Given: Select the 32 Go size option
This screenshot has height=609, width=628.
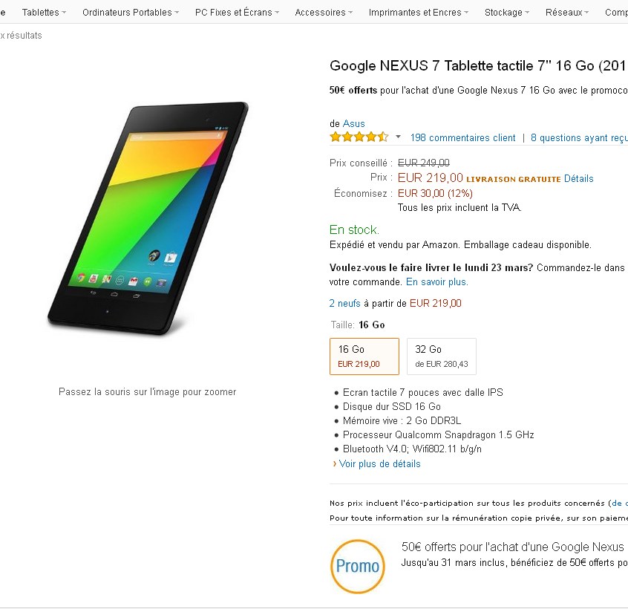Looking at the screenshot, I should click(x=441, y=356).
